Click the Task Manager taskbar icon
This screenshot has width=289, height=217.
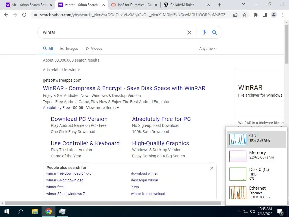62,211
